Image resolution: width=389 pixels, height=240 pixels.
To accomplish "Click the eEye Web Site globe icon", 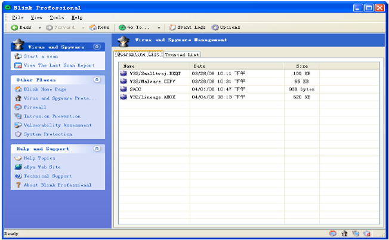I will coord(18,167).
